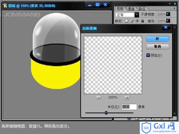Viewport: 179px width, 134px height.
Task: Expand the 不透明度 opacity arrow
Action: pyautogui.click(x=168, y=14)
